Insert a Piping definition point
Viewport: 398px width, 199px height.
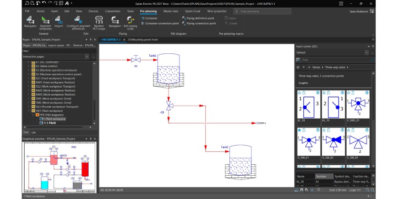(x=198, y=18)
